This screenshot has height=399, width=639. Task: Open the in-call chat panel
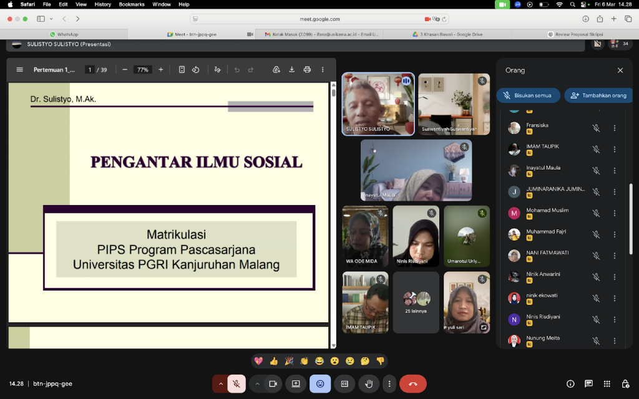tap(588, 383)
